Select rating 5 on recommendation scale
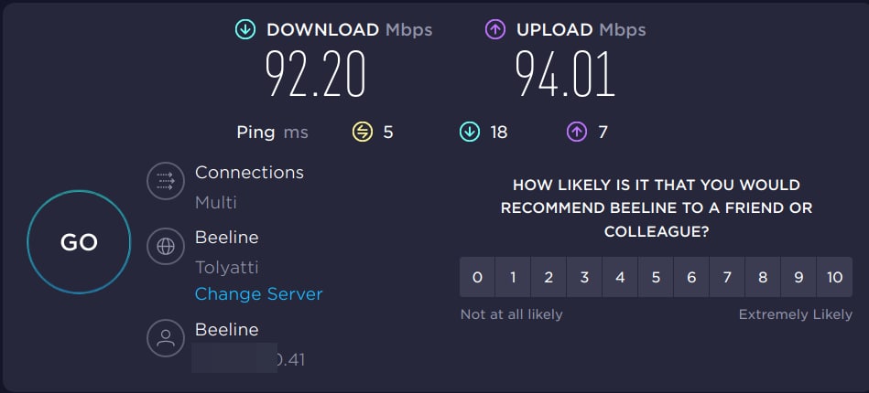 tap(656, 278)
